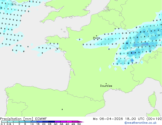The image size is (162, 125).
Task: Select the 15–20 mm legend swatch
Action: pos(40,122)
